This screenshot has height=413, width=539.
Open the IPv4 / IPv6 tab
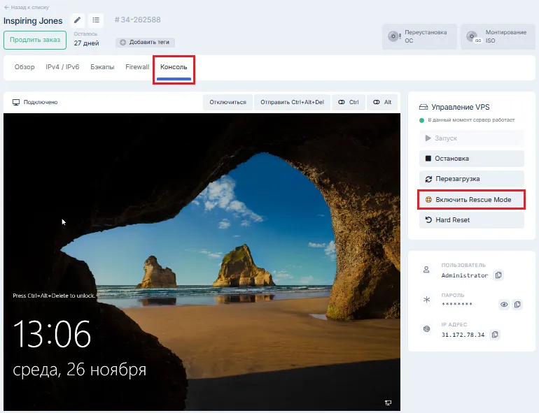(62, 67)
